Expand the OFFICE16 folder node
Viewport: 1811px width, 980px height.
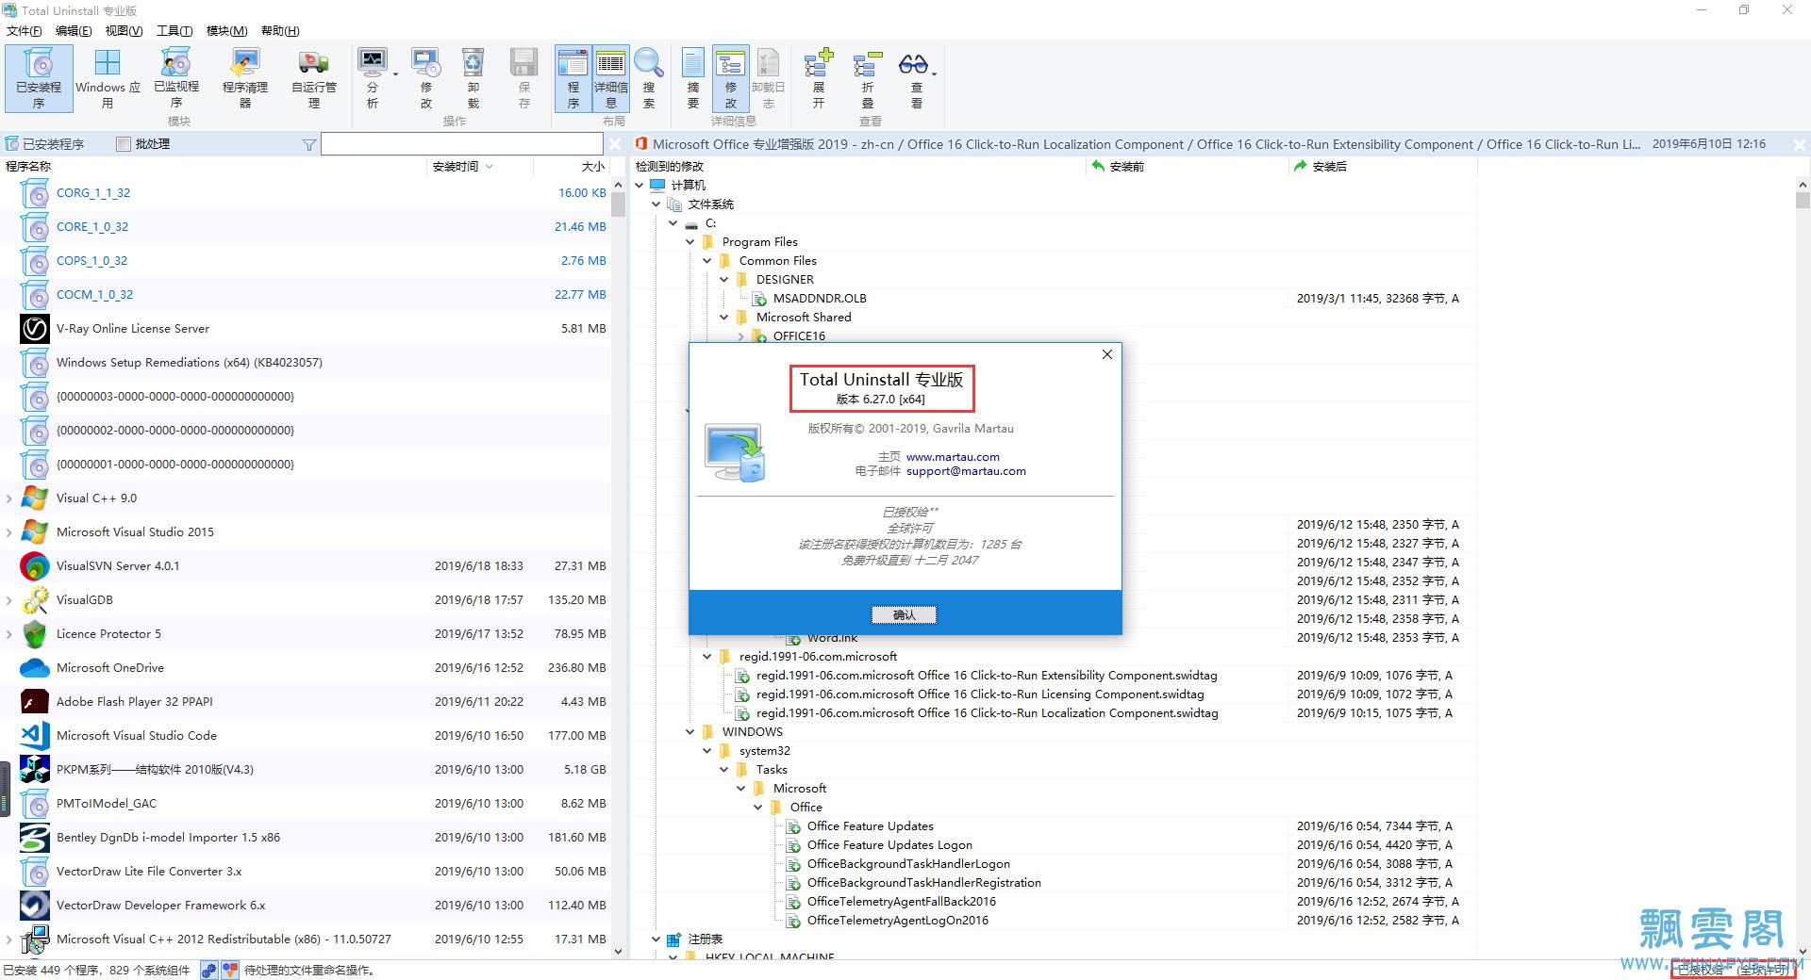coord(741,336)
